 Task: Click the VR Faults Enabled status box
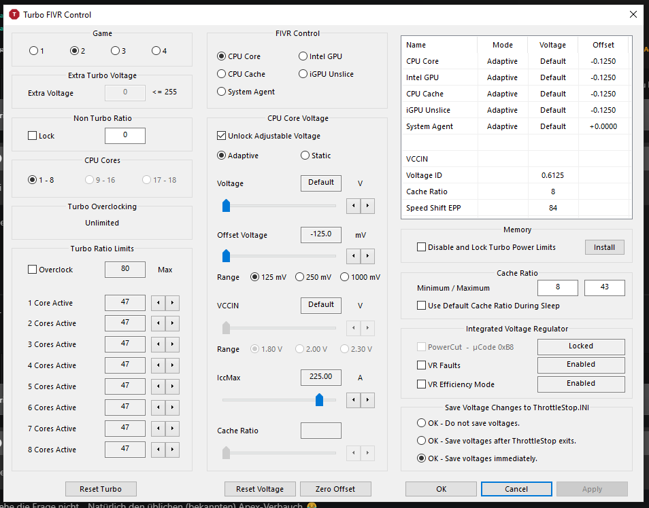tap(581, 365)
